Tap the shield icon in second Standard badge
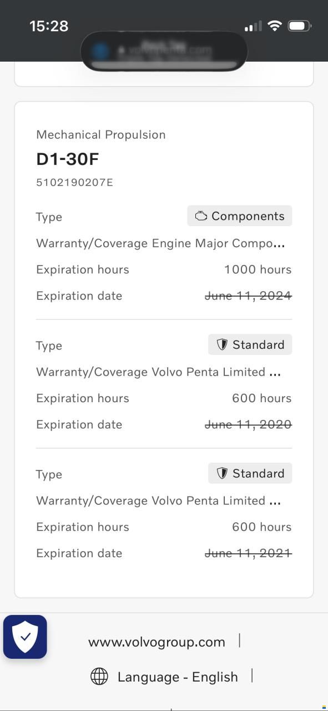The height and width of the screenshot is (711, 328). pos(222,474)
